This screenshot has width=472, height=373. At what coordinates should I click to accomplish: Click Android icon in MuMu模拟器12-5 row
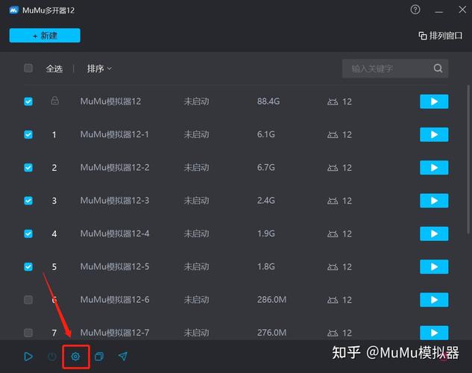pyautogui.click(x=333, y=267)
